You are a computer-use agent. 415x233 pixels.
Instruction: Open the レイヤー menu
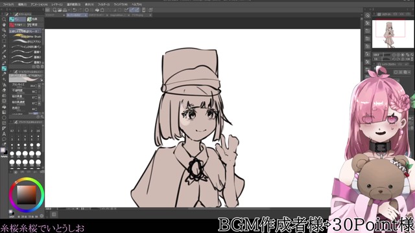[x=57, y=5]
